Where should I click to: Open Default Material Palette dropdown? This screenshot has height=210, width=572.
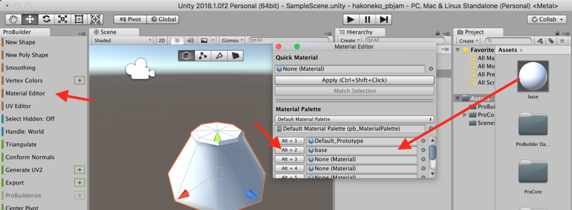pyautogui.click(x=355, y=119)
